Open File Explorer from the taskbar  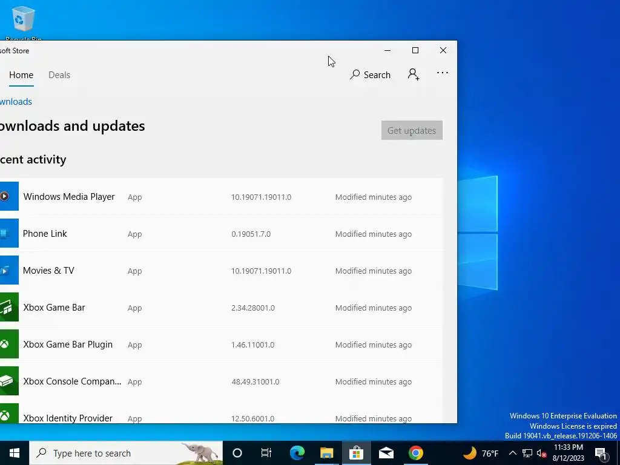pyautogui.click(x=326, y=453)
